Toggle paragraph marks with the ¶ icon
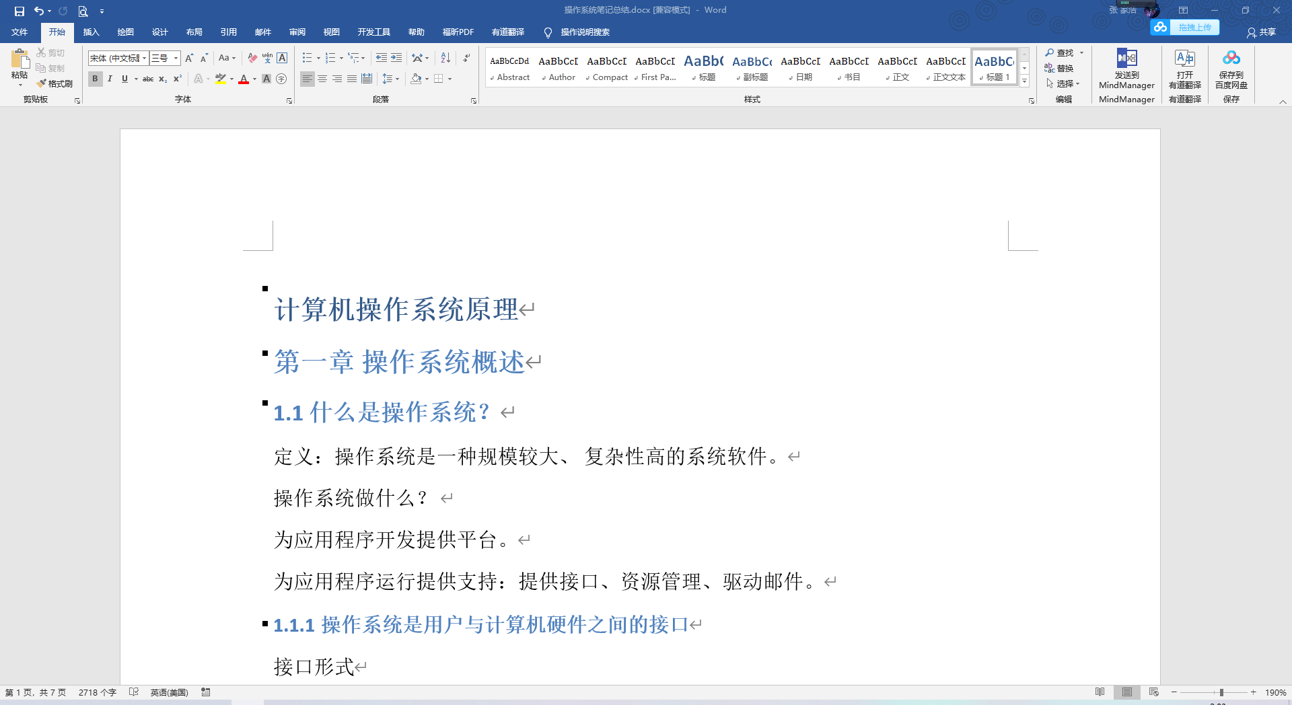This screenshot has width=1292, height=705. tap(466, 58)
